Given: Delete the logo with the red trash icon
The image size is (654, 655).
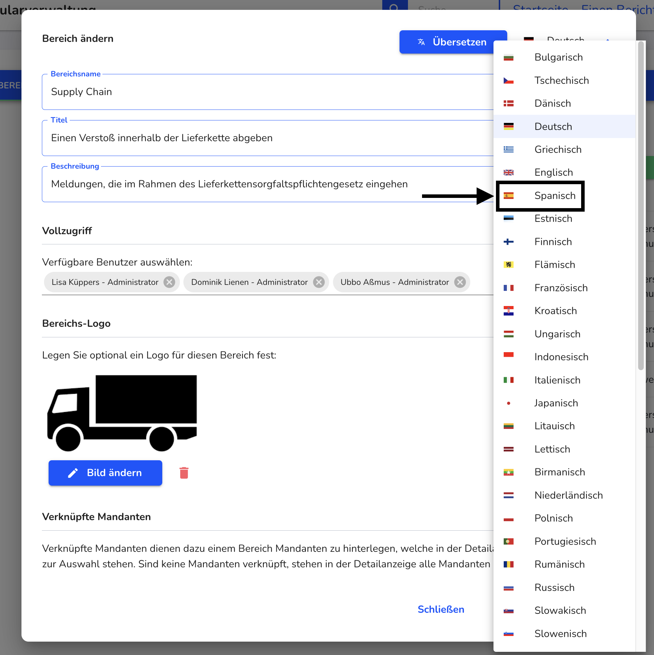Looking at the screenshot, I should 184,473.
